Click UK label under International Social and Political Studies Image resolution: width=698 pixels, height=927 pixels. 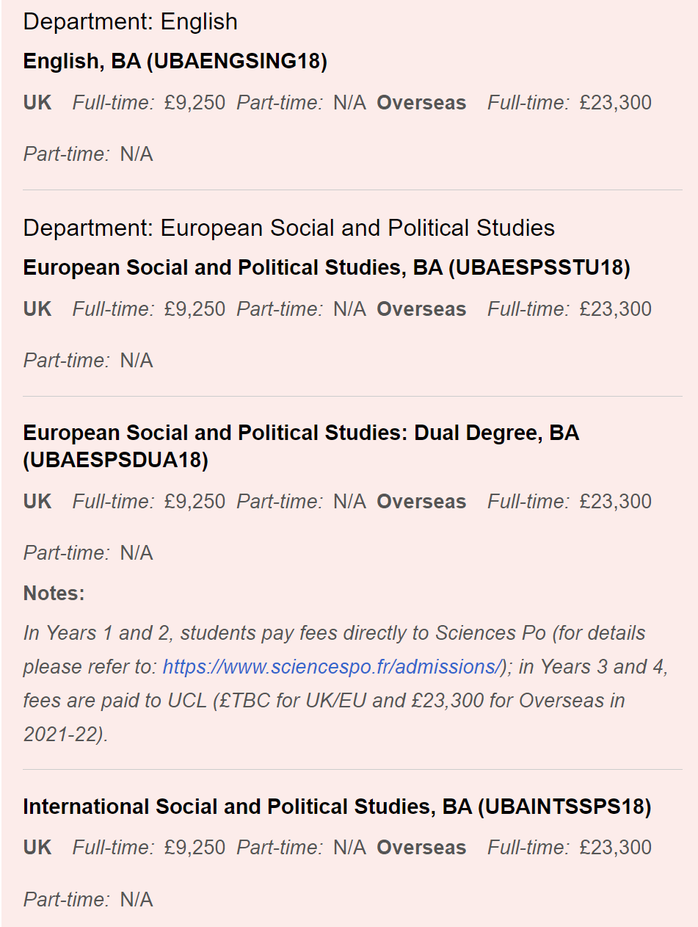(37, 848)
